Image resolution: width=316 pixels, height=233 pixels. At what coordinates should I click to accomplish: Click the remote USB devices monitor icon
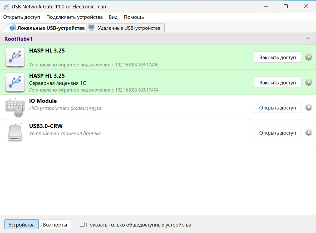click(x=91, y=28)
